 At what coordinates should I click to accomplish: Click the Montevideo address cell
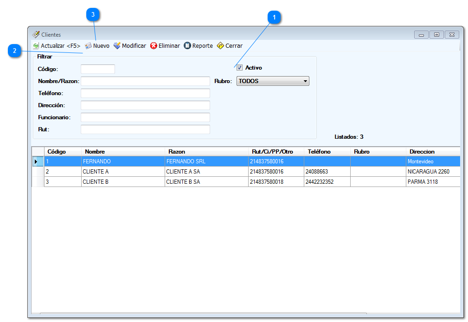(x=433, y=161)
